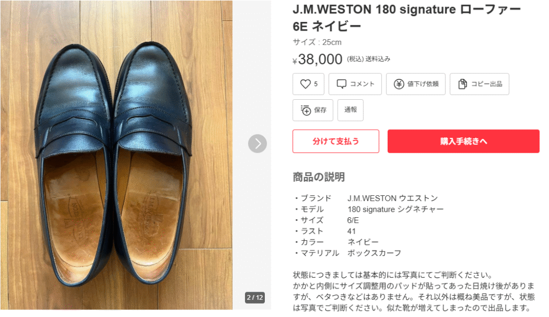Report the listing with 通報
549x317 pixels.
[350, 110]
